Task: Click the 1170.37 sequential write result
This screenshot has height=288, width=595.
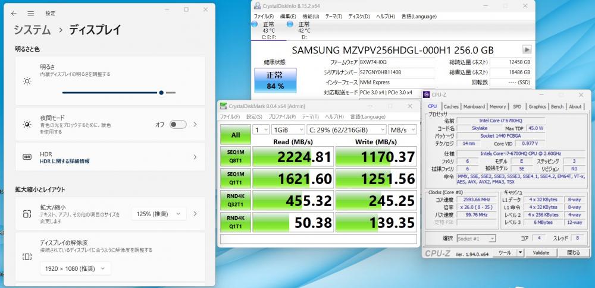Action: pos(376,157)
